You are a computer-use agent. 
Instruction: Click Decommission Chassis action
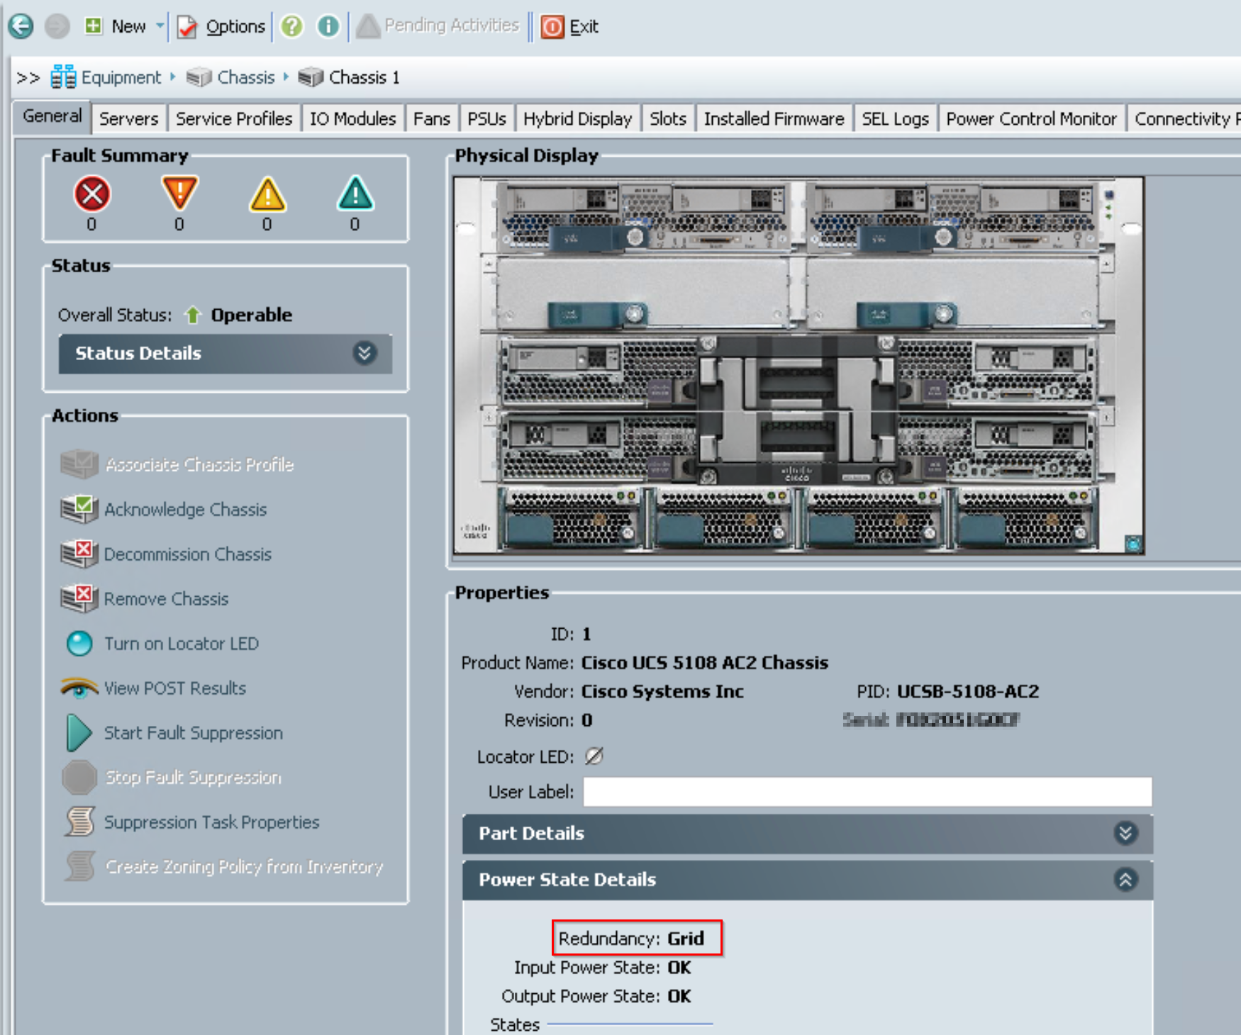188,554
